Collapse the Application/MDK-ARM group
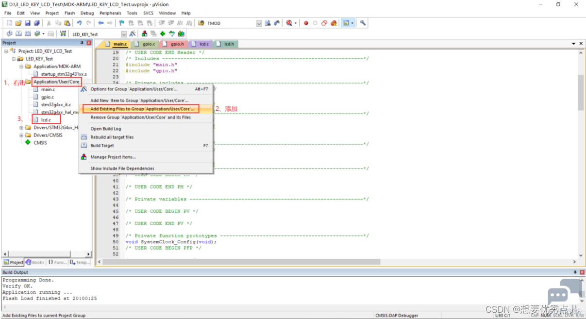586x319 pixels. tap(21, 66)
